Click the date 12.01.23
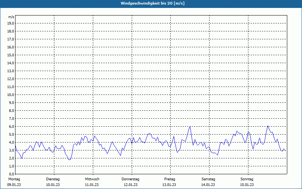302x189 pixels. pos(131,185)
